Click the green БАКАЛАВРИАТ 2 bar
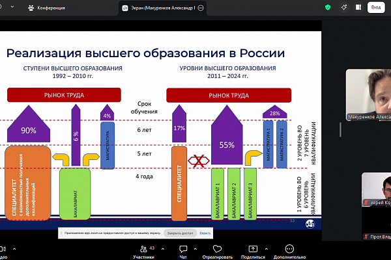Viewport: 391px width, 260px height. coord(234,194)
